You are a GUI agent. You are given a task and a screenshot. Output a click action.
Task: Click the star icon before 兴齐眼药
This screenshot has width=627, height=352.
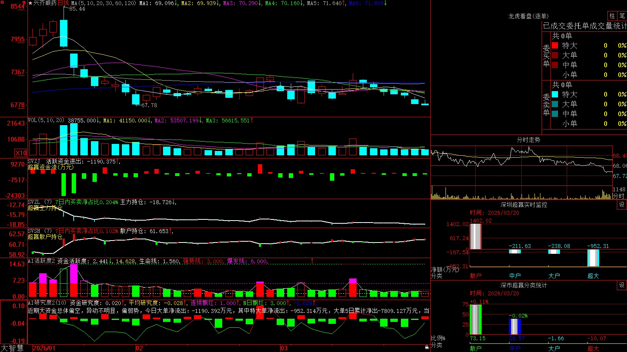(x=30, y=3)
